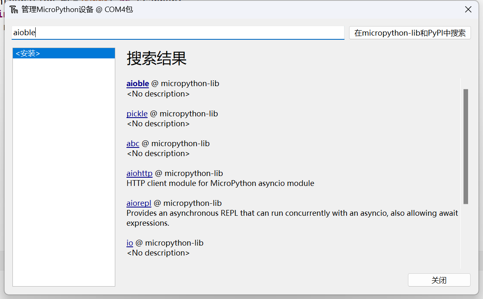
Task: Click the aiohttp description about HTTP client module
Action: pyautogui.click(x=220, y=183)
